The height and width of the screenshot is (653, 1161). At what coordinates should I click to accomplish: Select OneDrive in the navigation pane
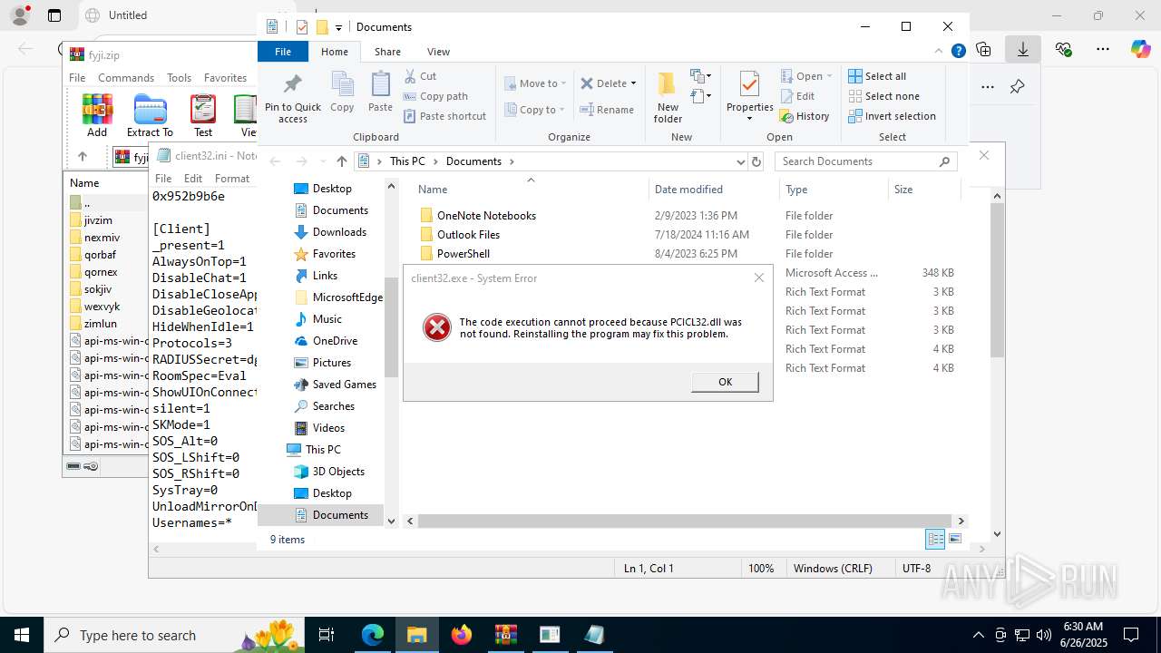[x=335, y=341]
